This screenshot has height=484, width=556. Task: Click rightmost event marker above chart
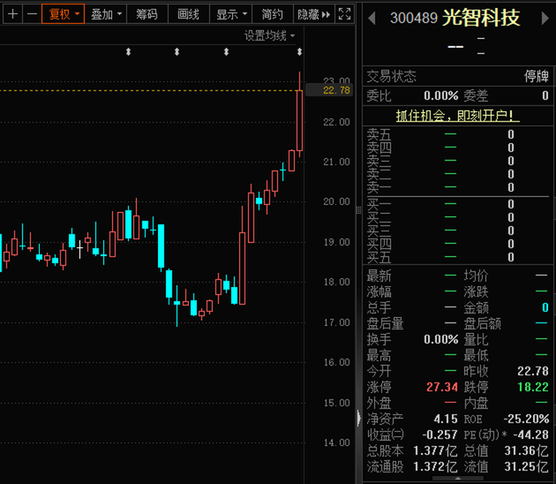299,52
